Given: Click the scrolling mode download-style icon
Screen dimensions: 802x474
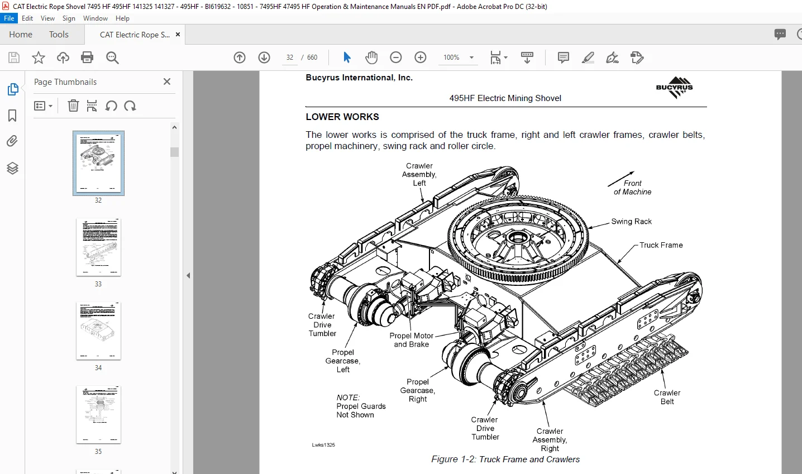Looking at the screenshot, I should pyautogui.click(x=527, y=58).
